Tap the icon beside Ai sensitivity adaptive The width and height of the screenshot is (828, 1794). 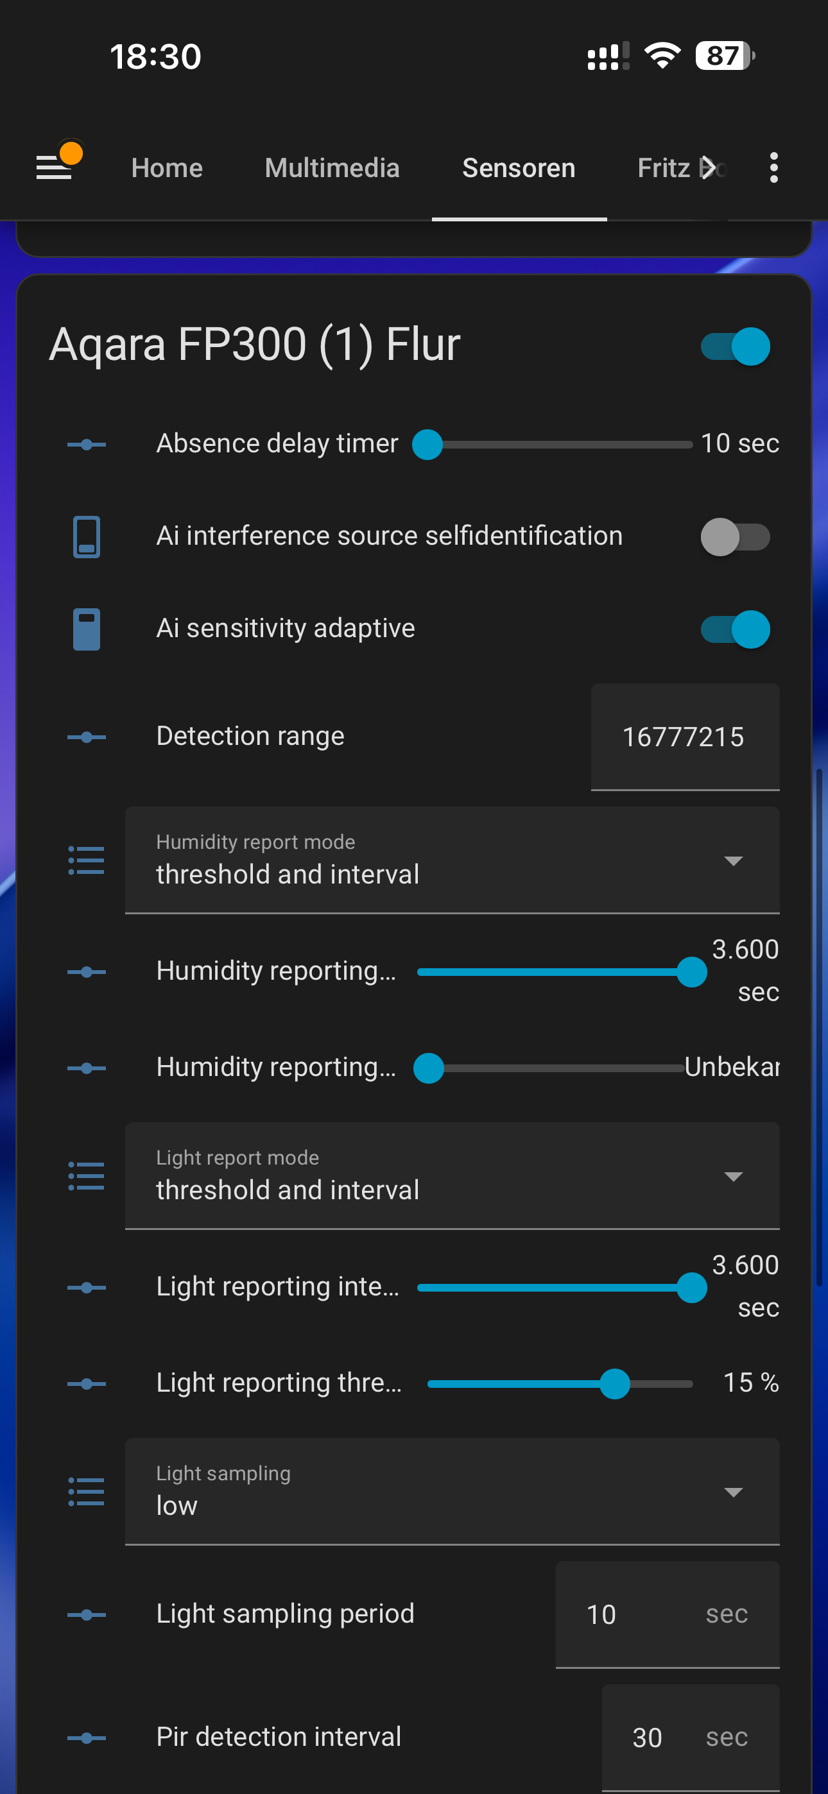(x=87, y=629)
